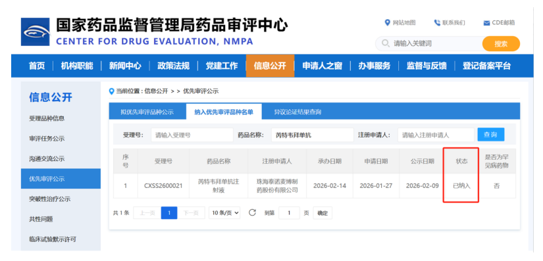
Task: Open the 联系我们 link
Action: [453, 23]
